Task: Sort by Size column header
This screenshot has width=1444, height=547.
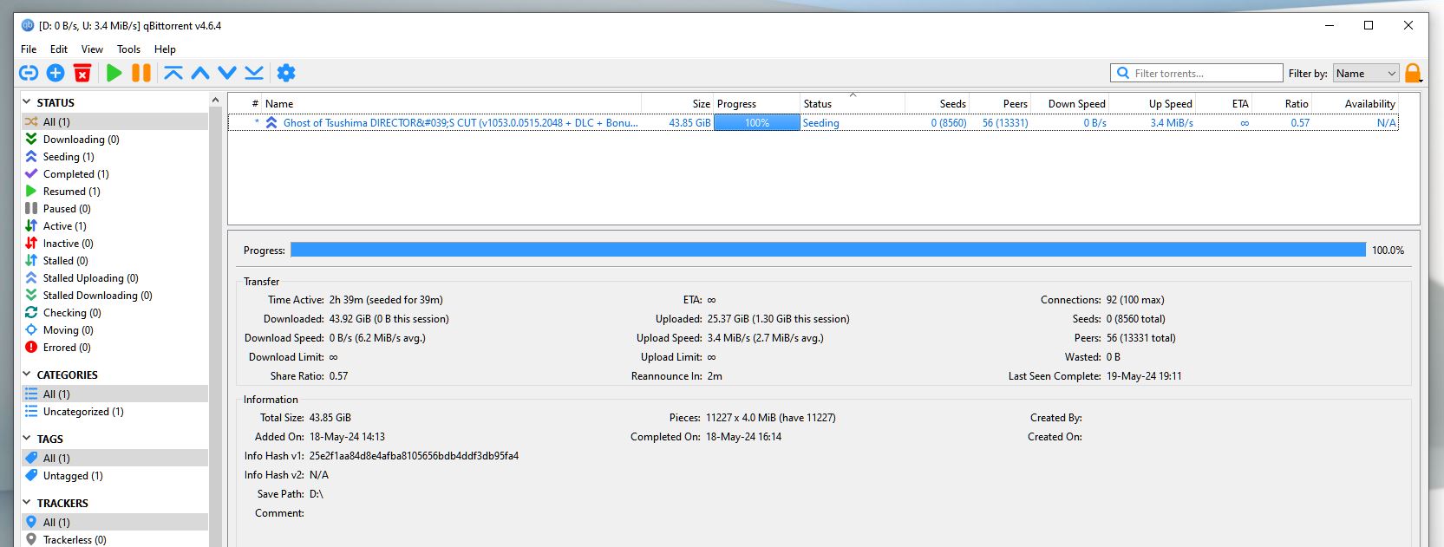Action: click(x=677, y=104)
